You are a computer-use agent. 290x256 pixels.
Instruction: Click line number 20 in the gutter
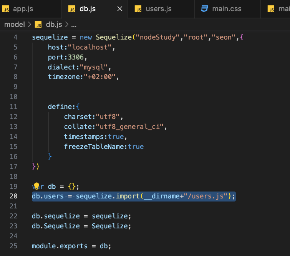click(13, 196)
